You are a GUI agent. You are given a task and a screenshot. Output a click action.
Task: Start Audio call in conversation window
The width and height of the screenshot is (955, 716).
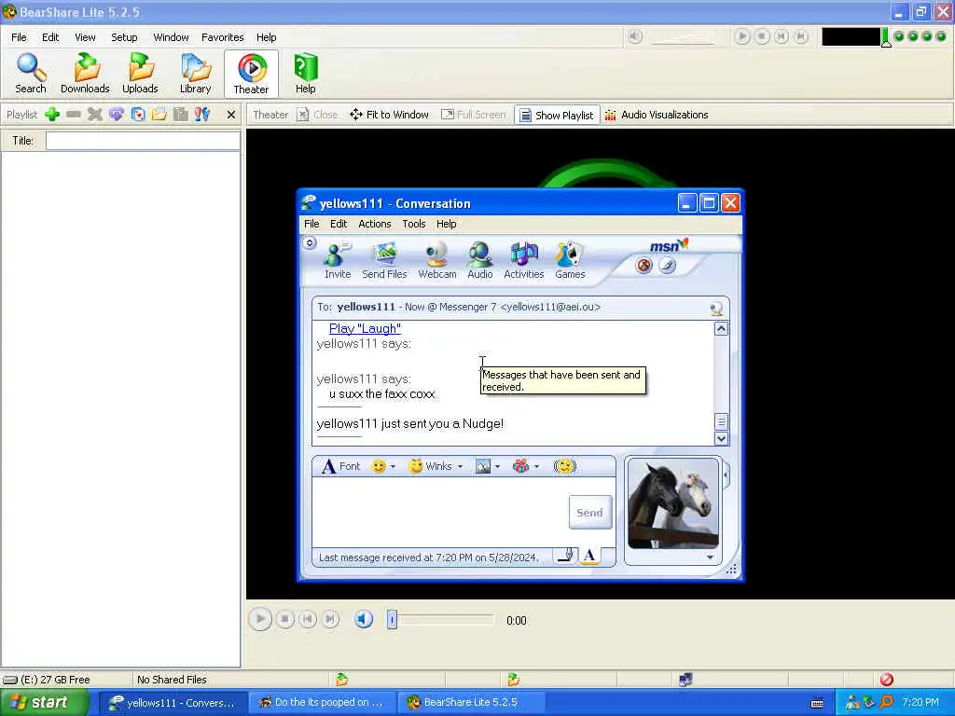click(480, 261)
